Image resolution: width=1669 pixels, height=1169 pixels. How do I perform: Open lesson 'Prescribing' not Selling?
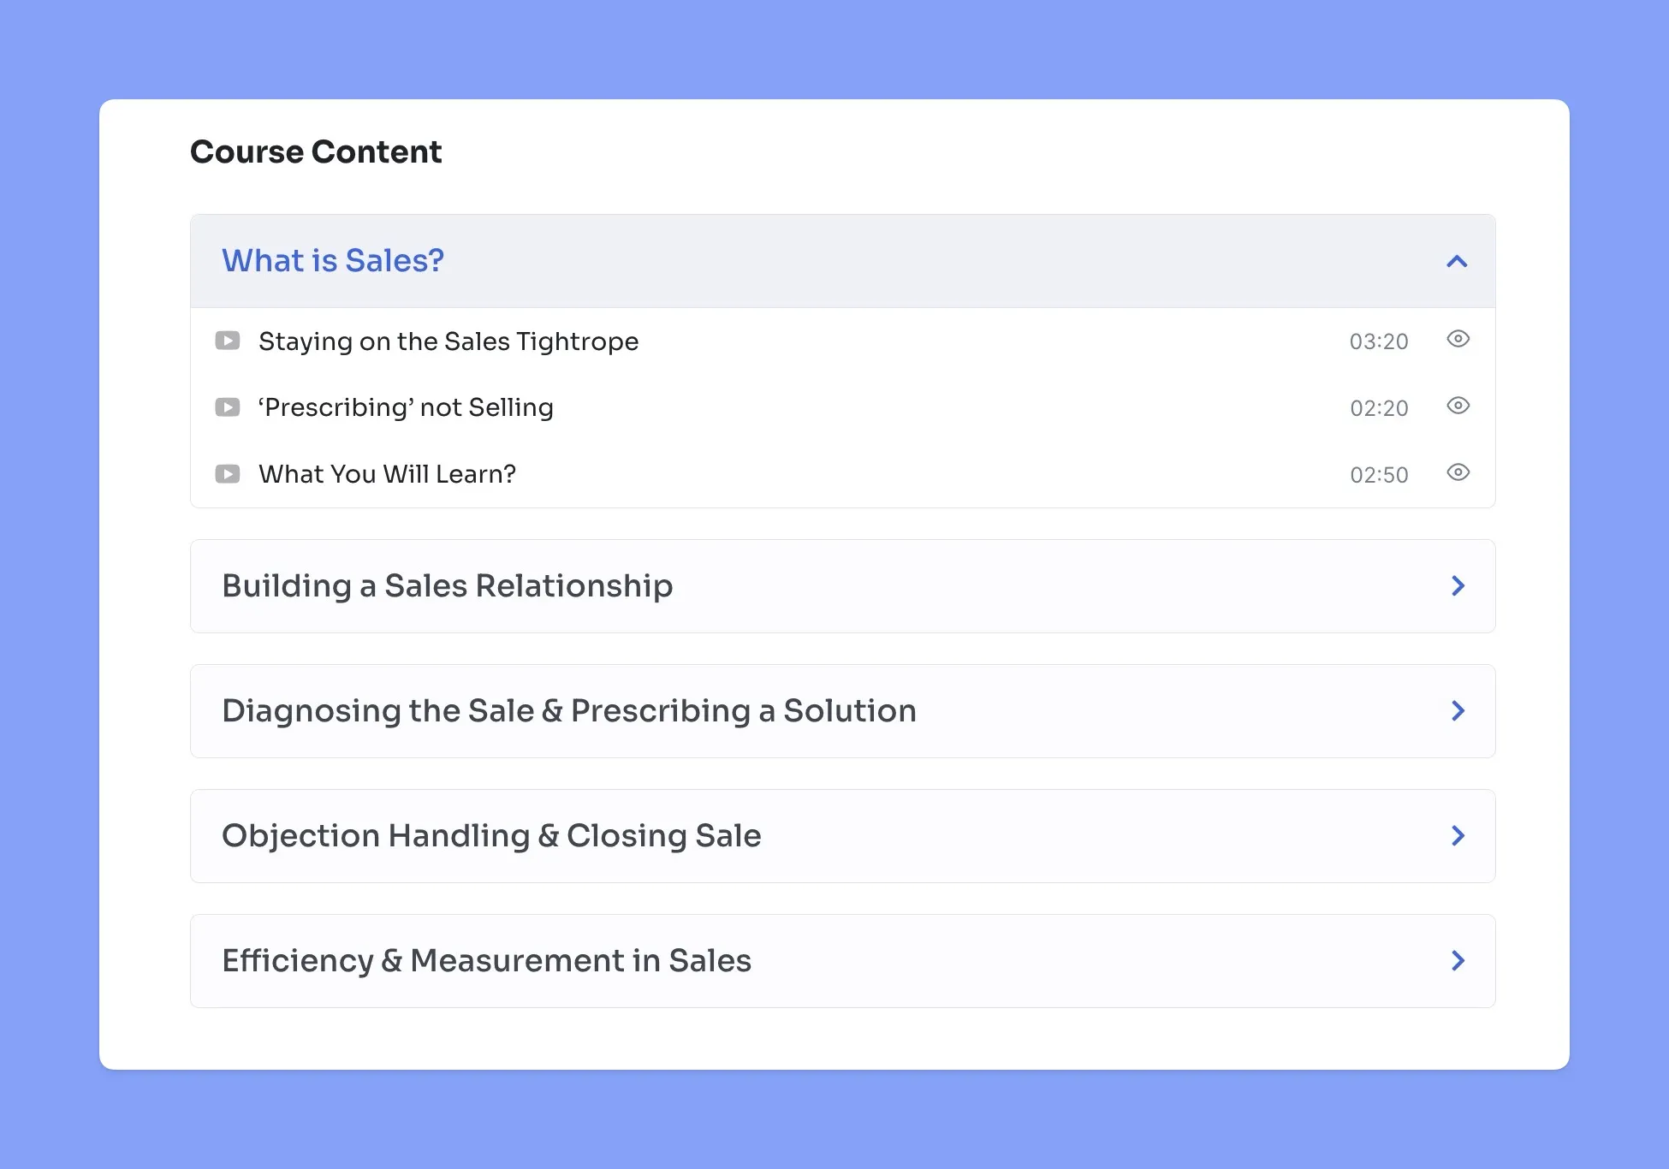coord(406,407)
